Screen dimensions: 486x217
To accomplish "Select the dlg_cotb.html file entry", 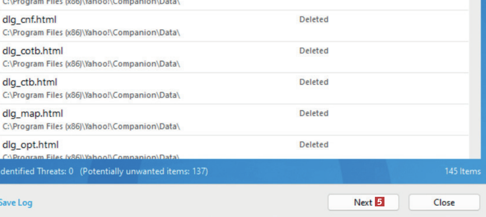I will point(234,57).
